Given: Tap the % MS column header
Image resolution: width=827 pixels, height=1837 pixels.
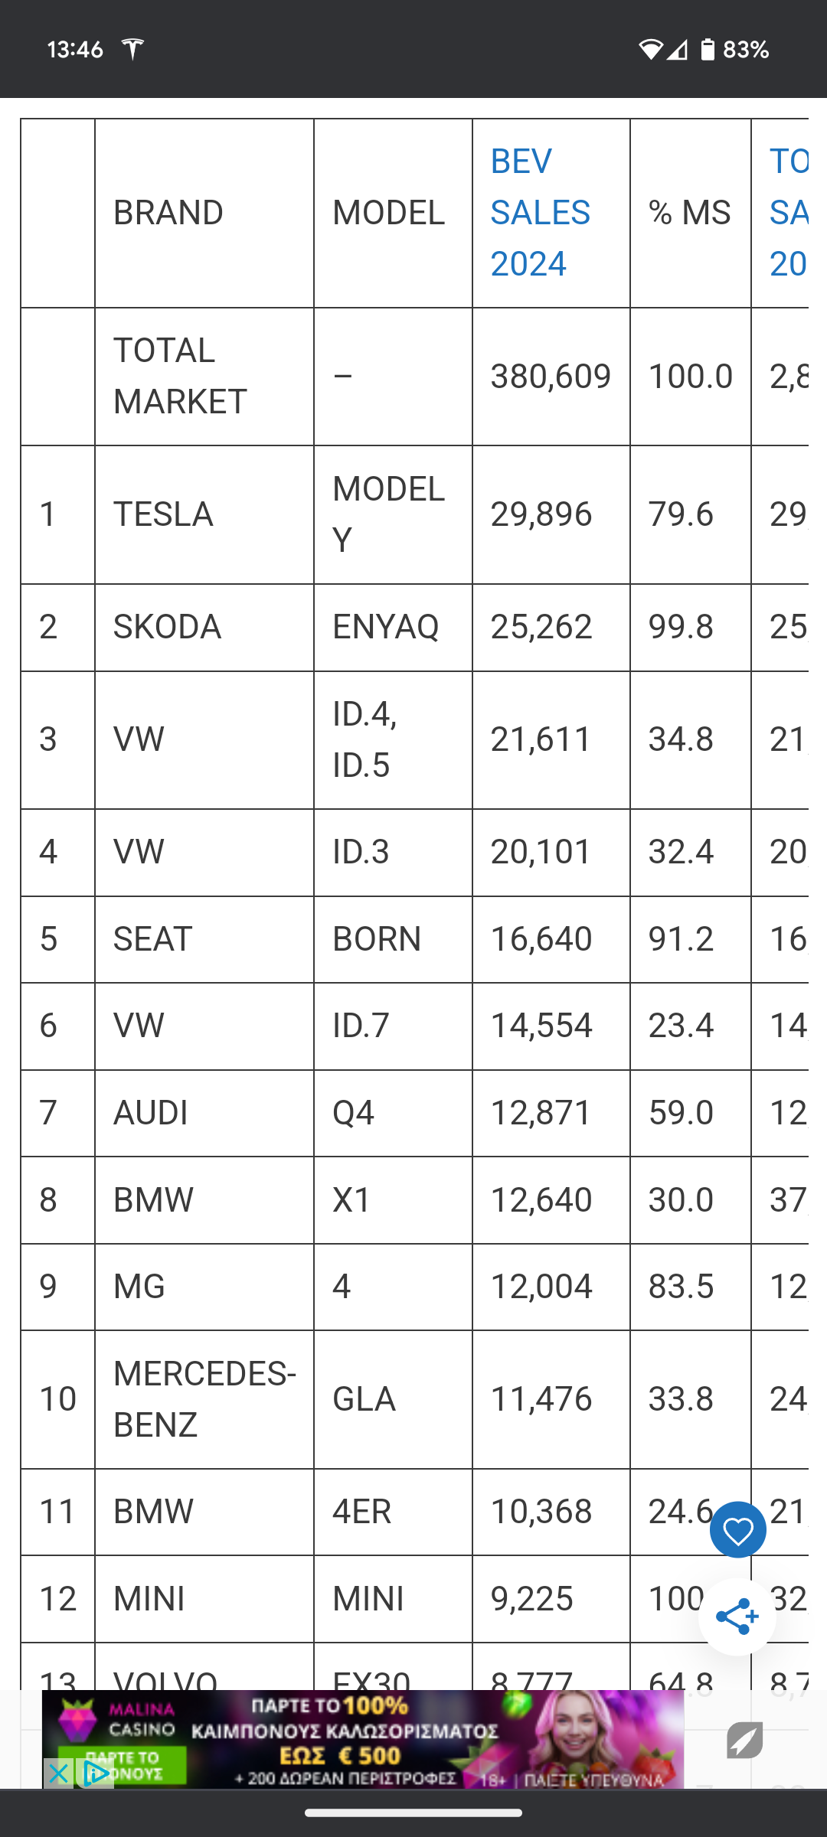Looking at the screenshot, I should (690, 213).
